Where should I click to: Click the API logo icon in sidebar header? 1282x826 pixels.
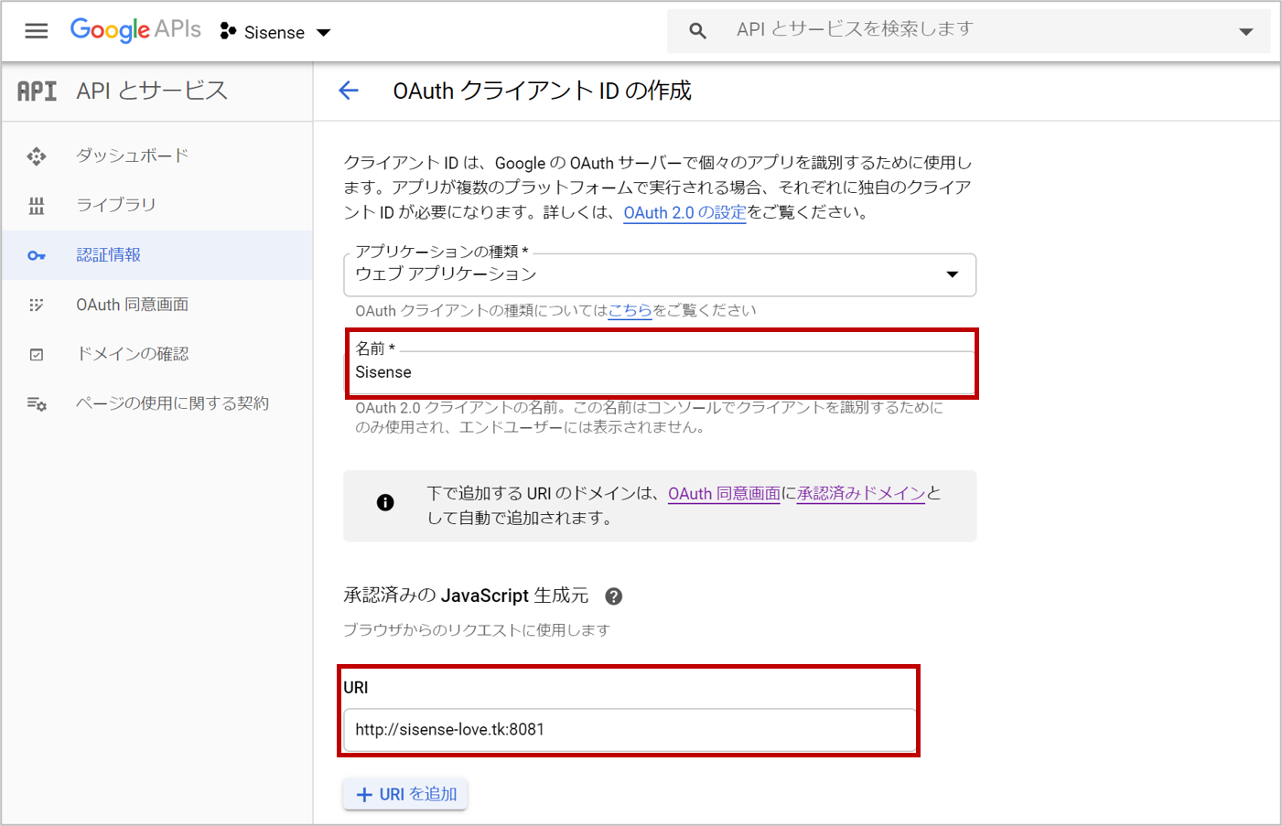(38, 91)
